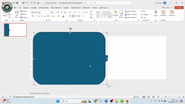Screen dimensions: 185x104
Task: Click the Paylaş (Share) button
Action: (179, 8)
